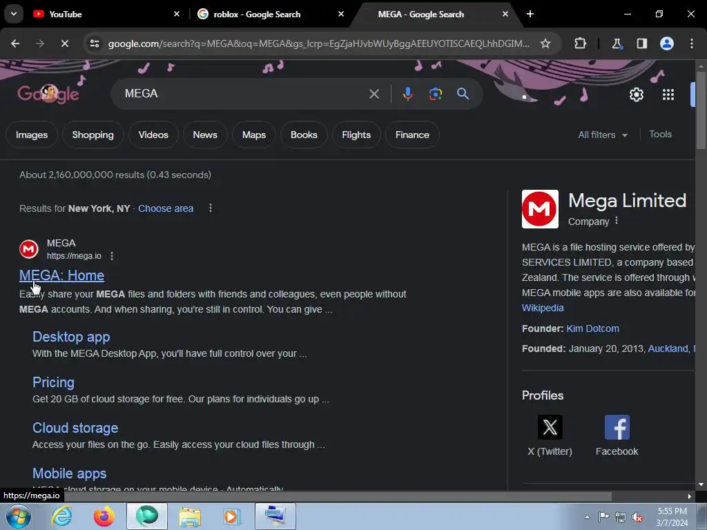Click the Google doodle logo
The image size is (707, 530).
[48, 94]
